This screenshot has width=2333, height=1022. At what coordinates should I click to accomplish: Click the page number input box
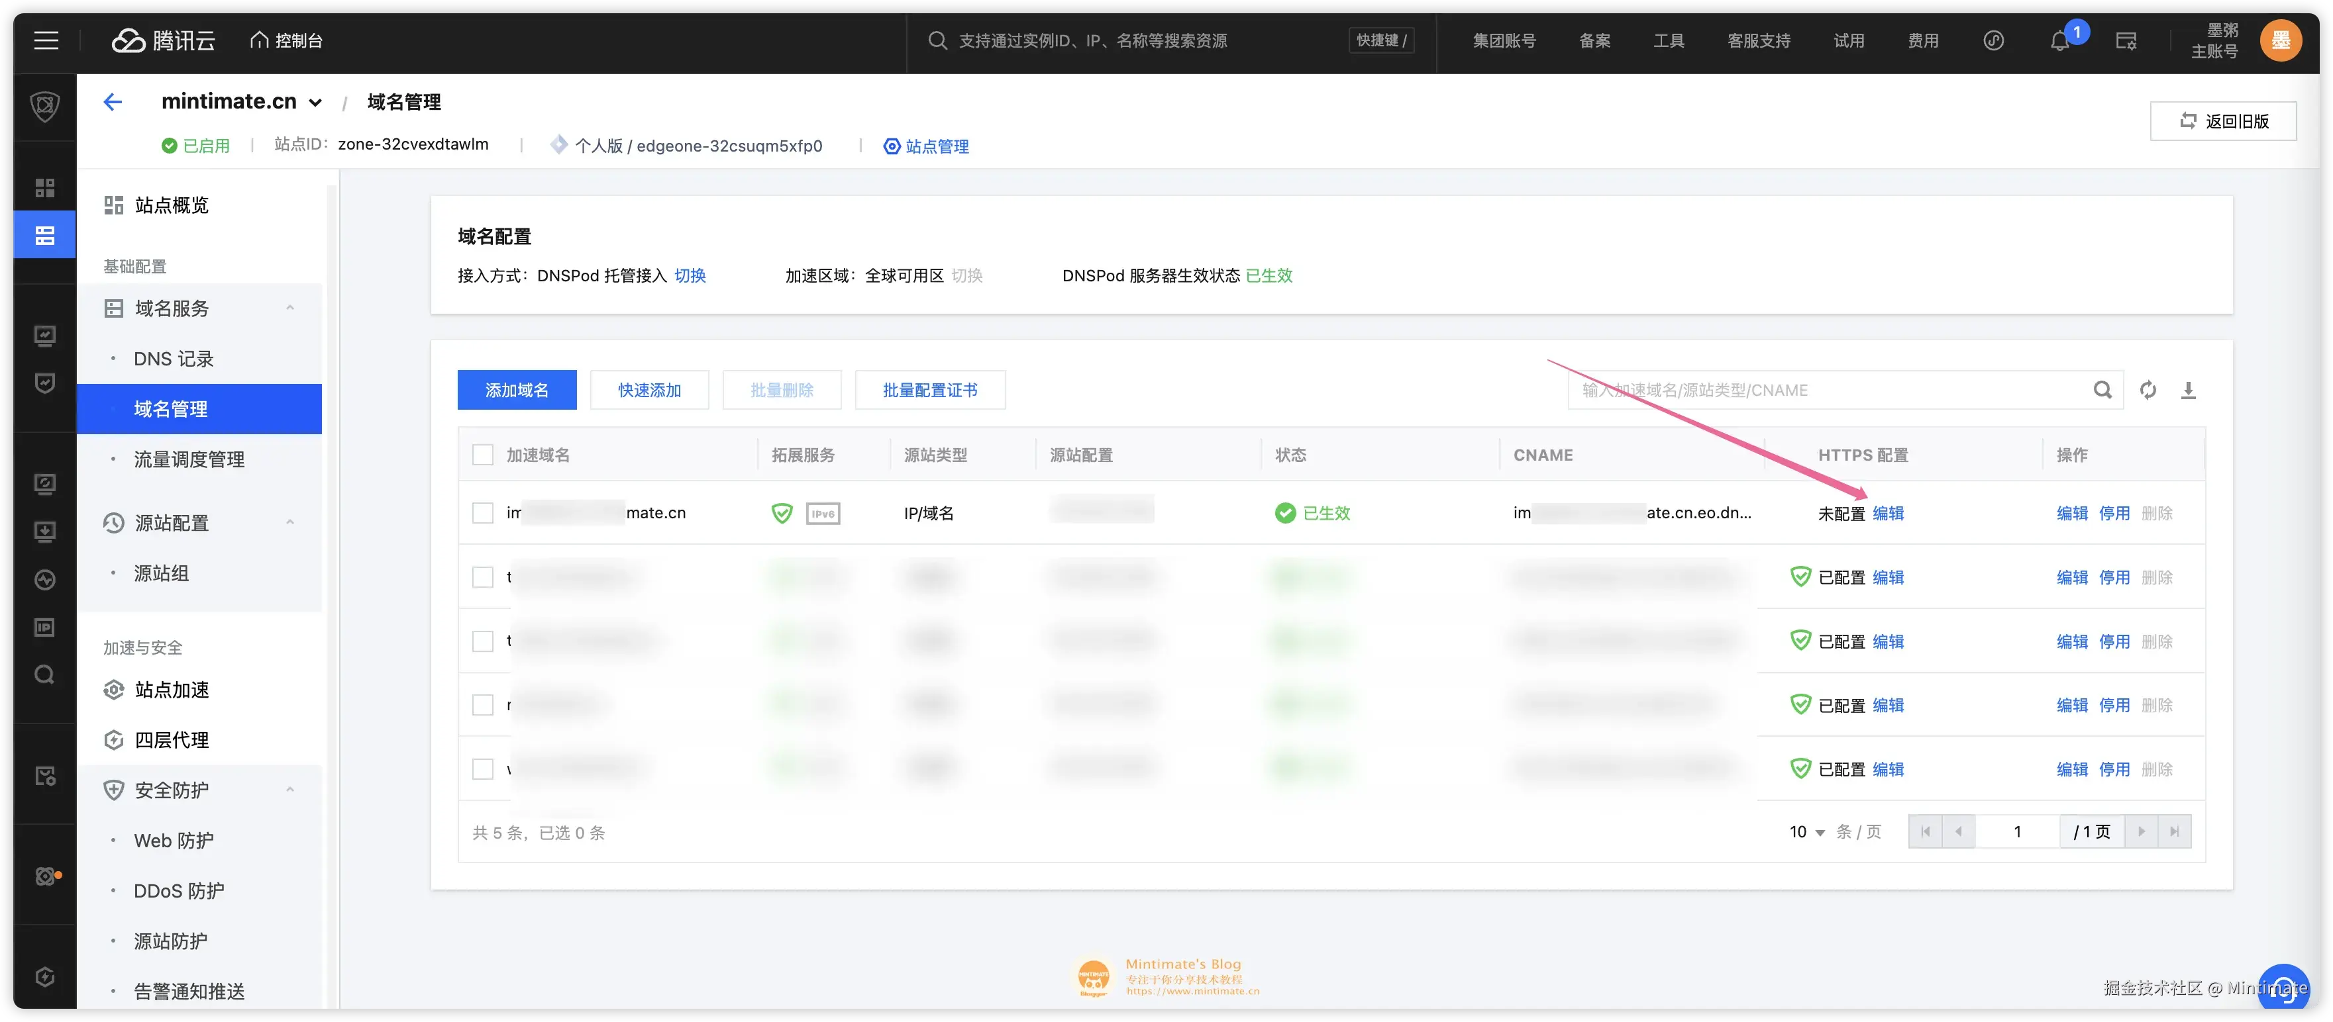(x=2017, y=832)
